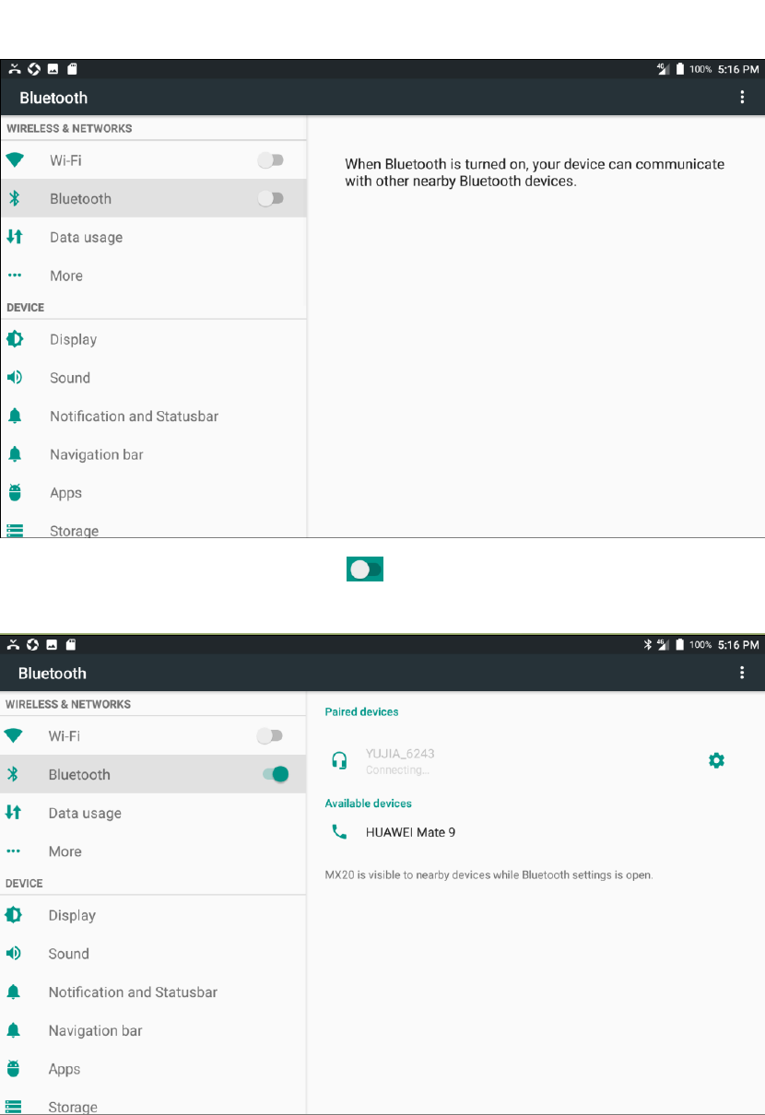Open overflow menu on paired devices screen
765x1115 pixels.
pos(743,673)
